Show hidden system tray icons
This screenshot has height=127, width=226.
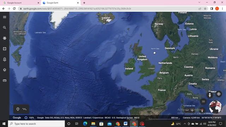[185, 124]
